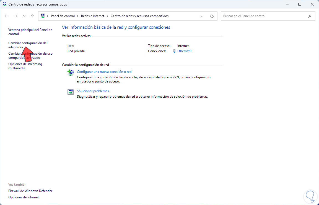
Task: Click the Ethernet0 network adapter icon
Action: pyautogui.click(x=174, y=51)
